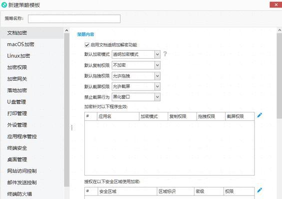
Task: Open the 默认截屏权限 dropdown
Action: tap(136, 87)
